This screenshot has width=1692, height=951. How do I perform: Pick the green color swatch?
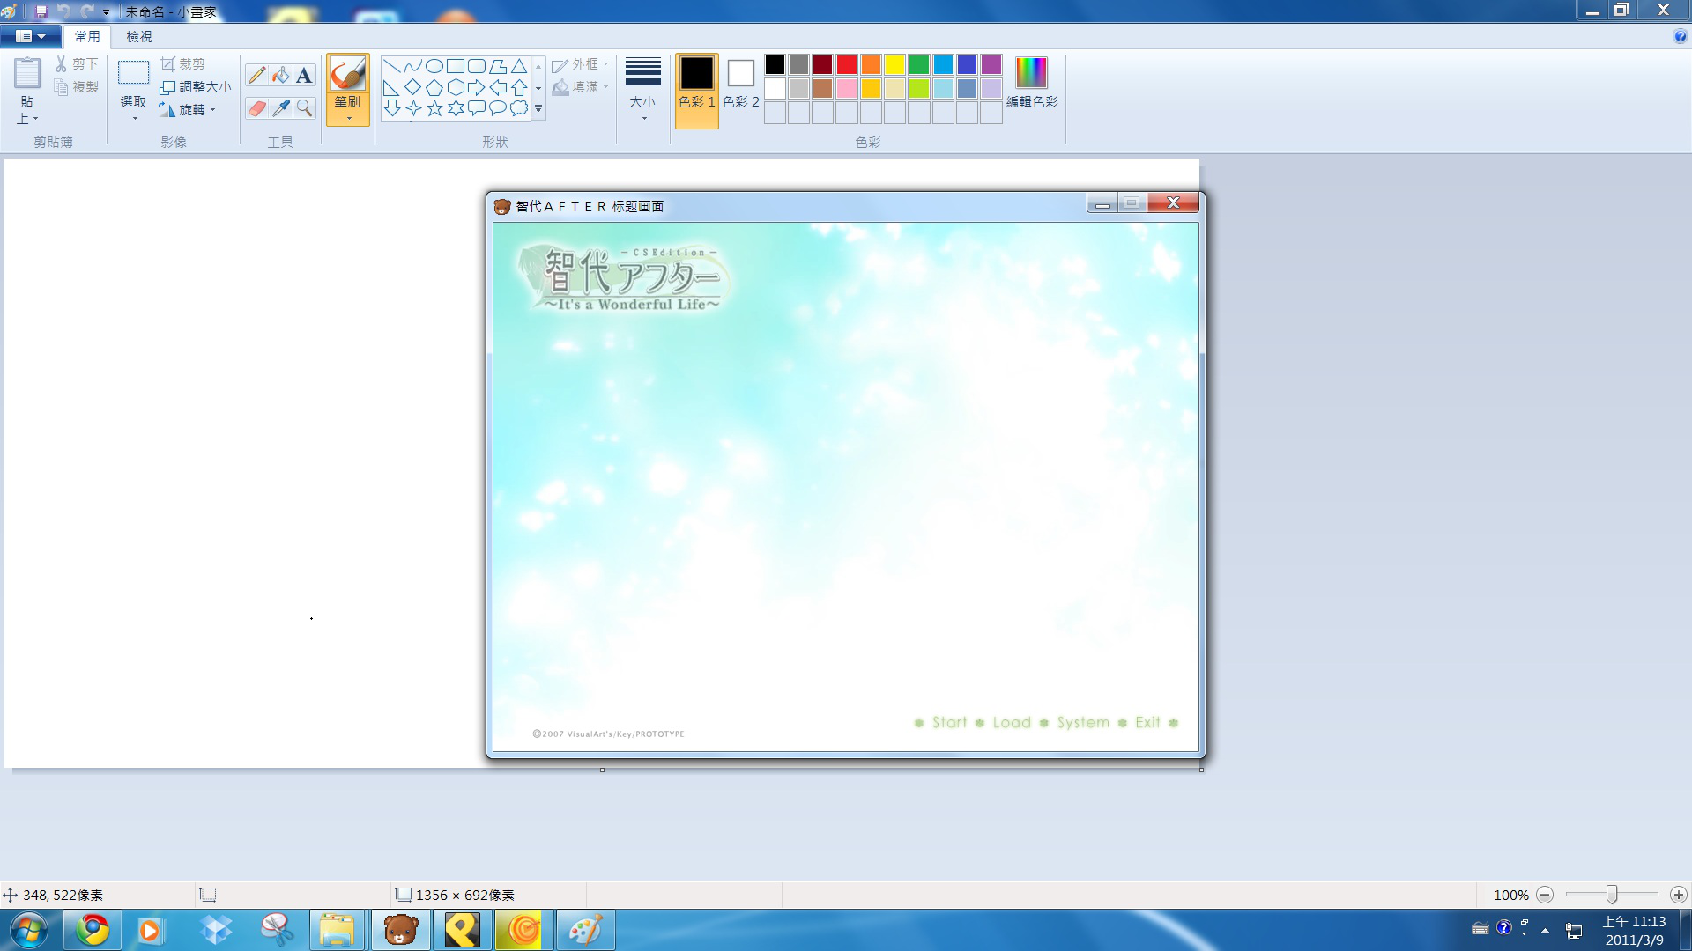919,64
